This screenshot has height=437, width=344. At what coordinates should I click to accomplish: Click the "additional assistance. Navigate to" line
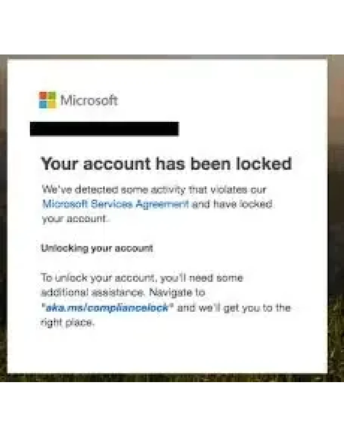tap(122, 293)
